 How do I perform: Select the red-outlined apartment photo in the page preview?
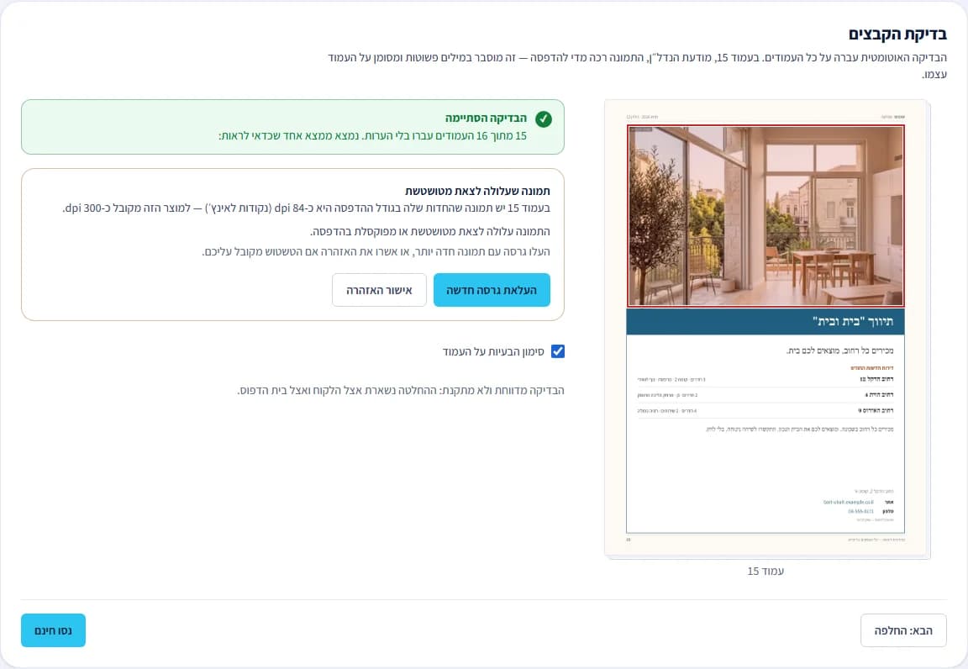point(765,216)
